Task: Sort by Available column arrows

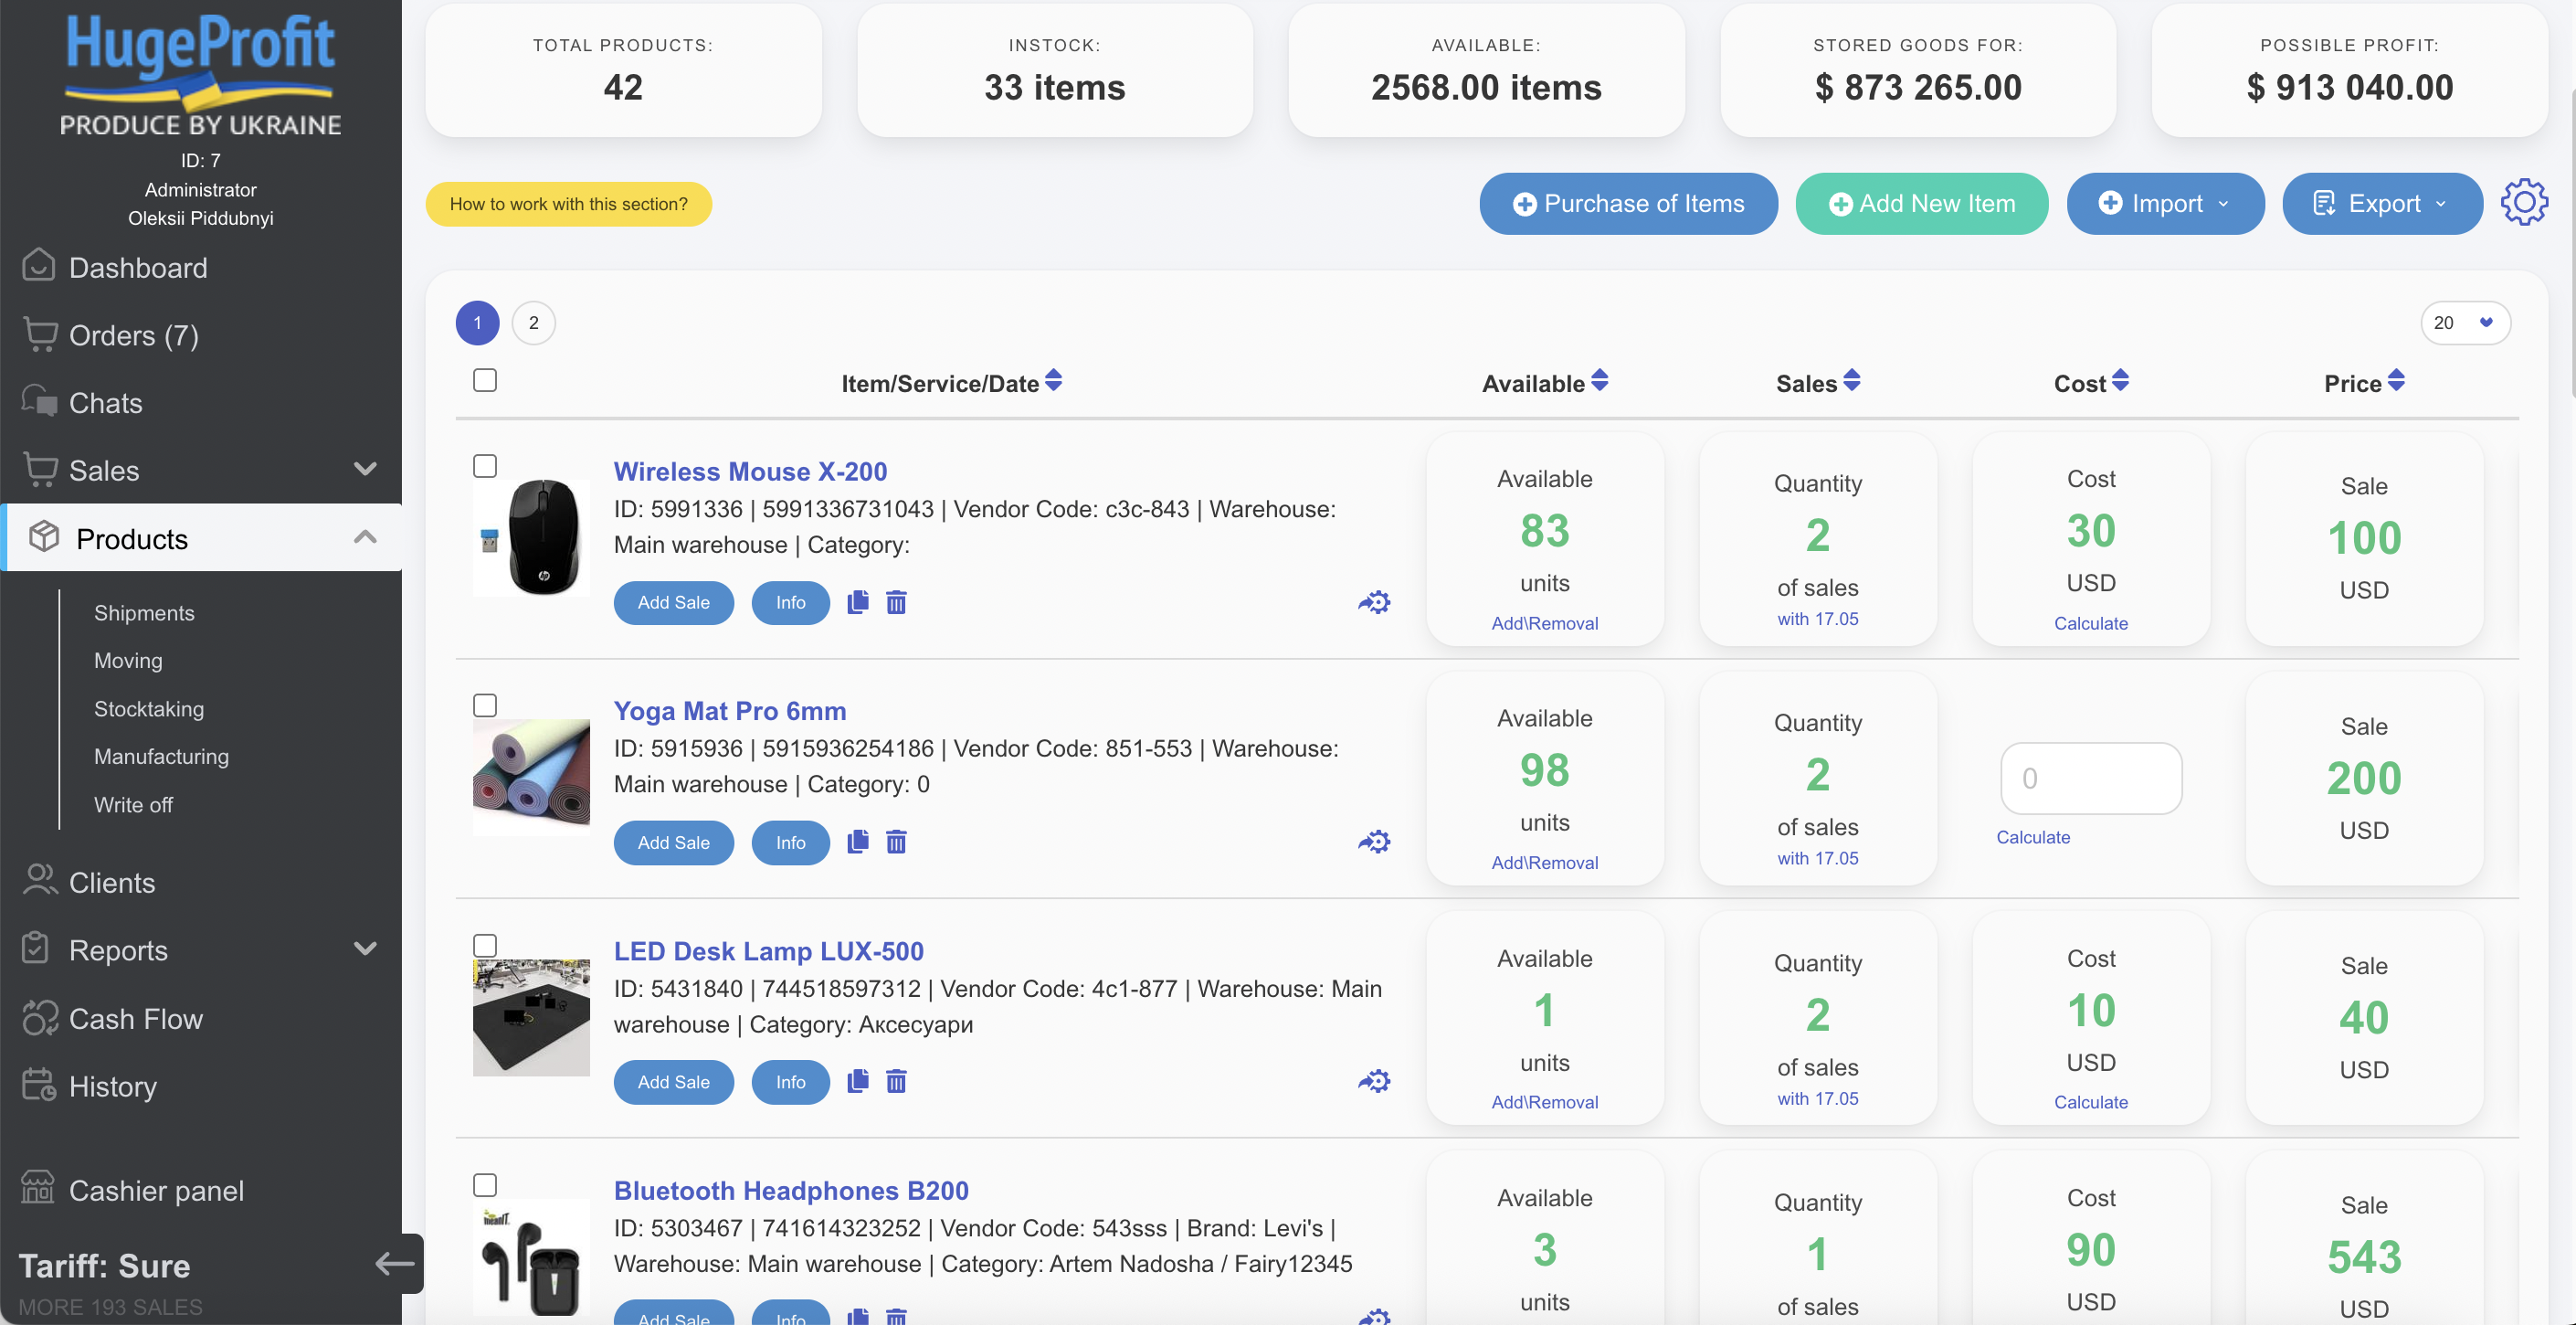Action: click(x=1599, y=382)
